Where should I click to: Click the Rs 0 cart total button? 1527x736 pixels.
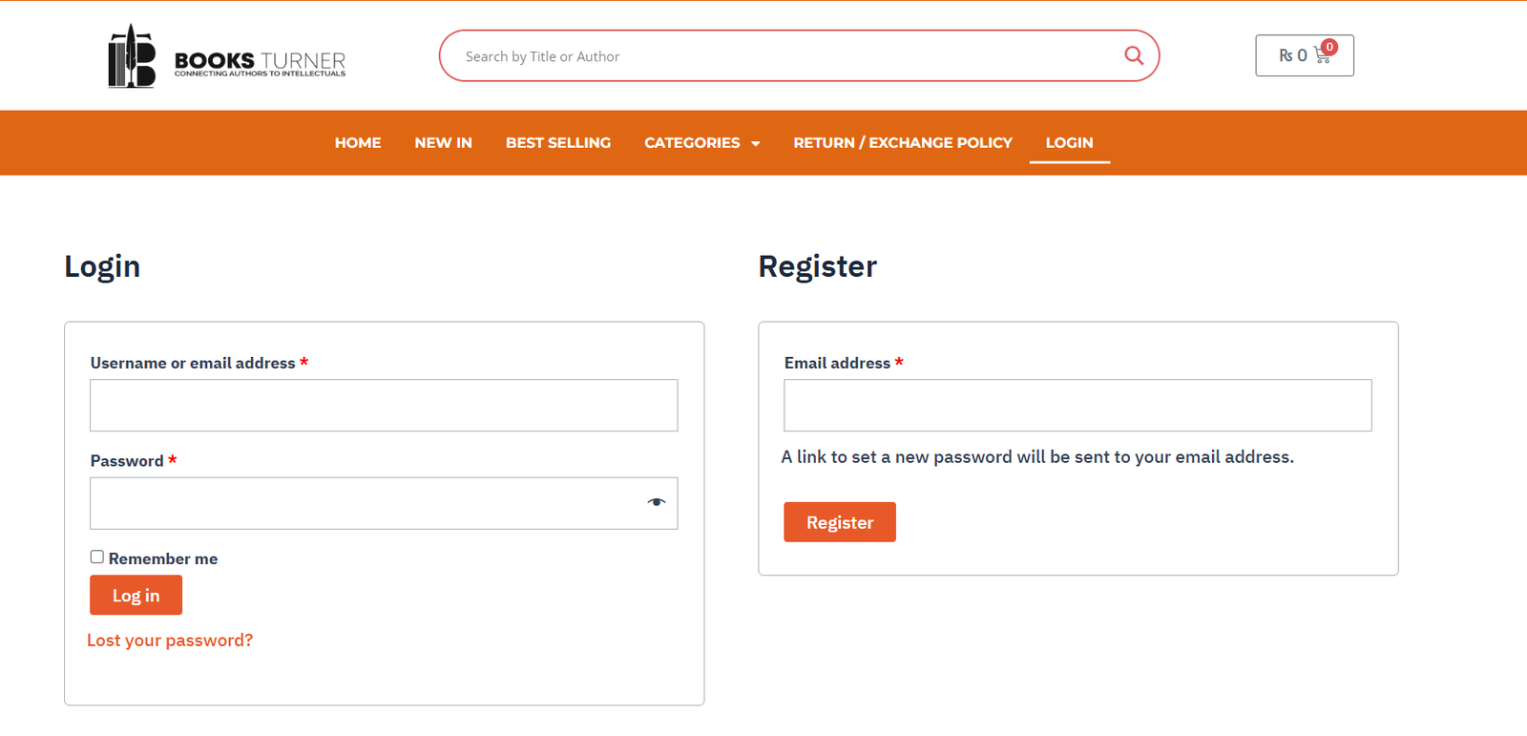pyautogui.click(x=1305, y=55)
